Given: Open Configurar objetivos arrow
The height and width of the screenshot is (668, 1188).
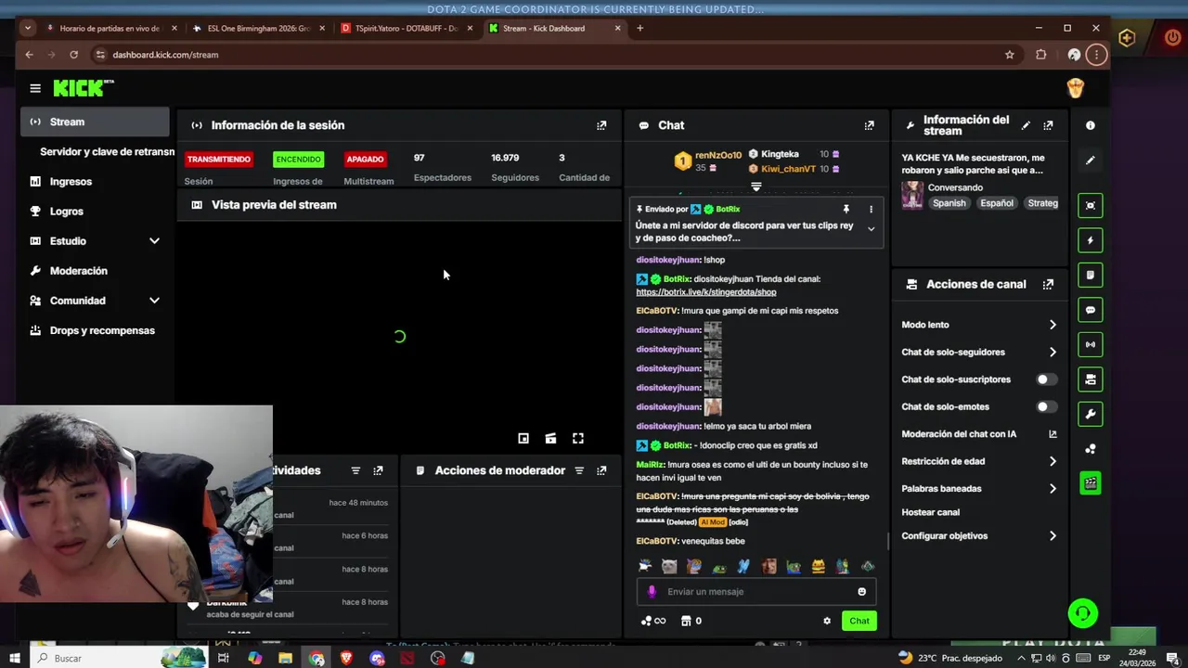Looking at the screenshot, I should click(x=1052, y=535).
